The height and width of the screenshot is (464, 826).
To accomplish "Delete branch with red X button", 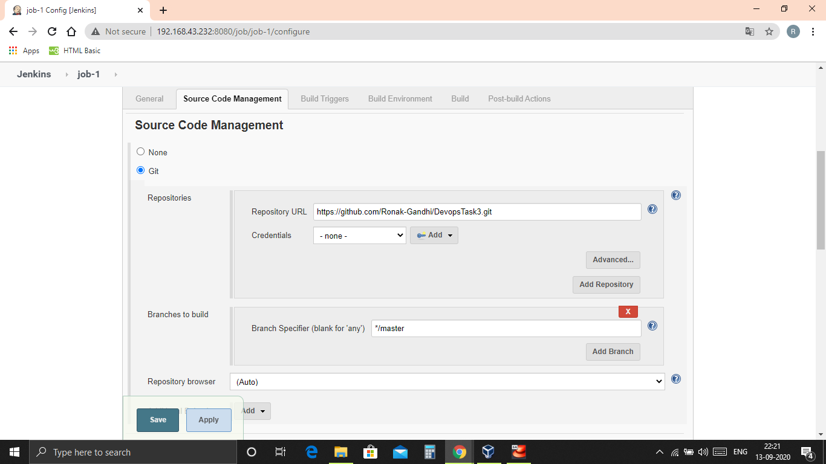I will click(628, 312).
